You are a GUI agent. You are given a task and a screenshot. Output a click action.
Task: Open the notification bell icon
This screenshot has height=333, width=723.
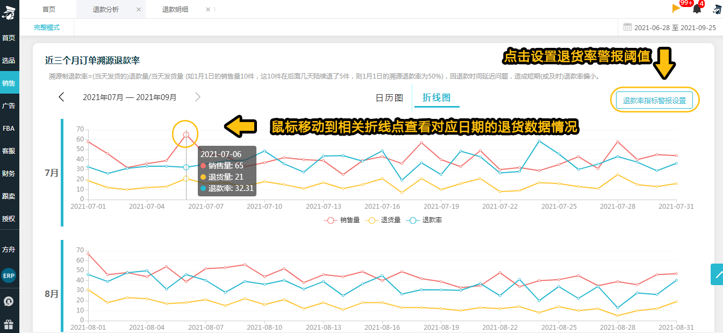[697, 9]
